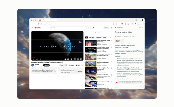Seek on the video progress bar

(x=57, y=57)
